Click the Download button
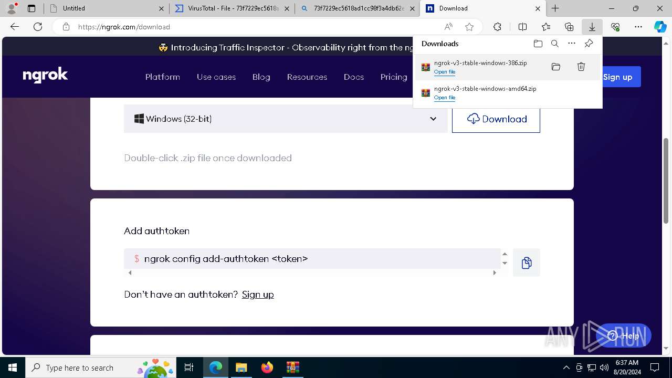Image resolution: width=672 pixels, height=378 pixels. [496, 119]
